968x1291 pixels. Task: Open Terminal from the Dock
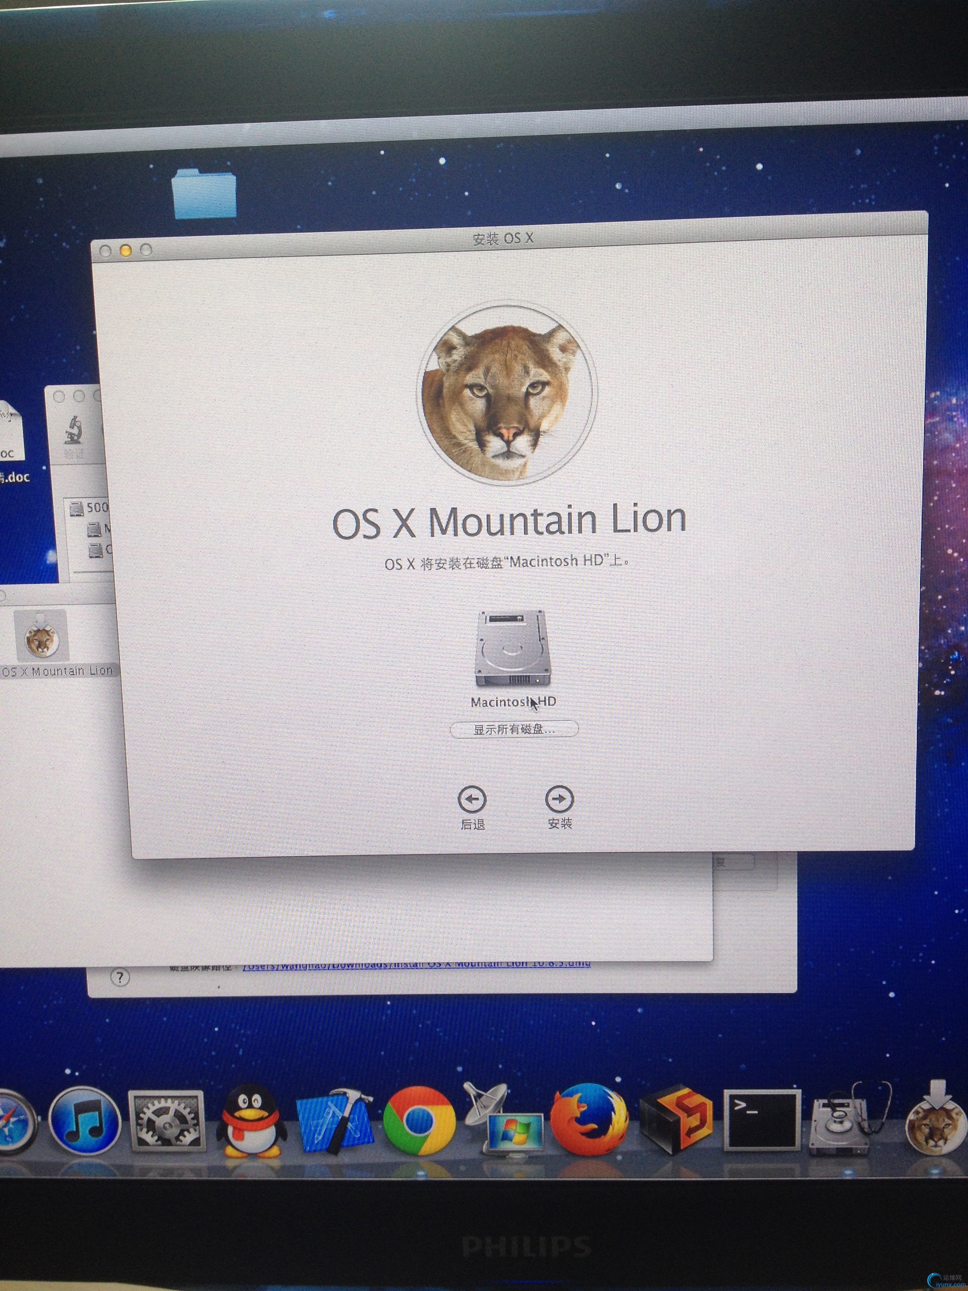coord(762,1121)
